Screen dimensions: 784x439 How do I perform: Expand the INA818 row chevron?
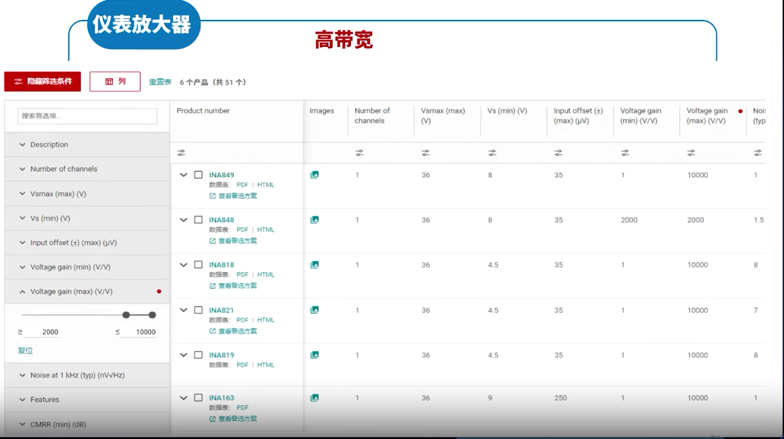184,264
